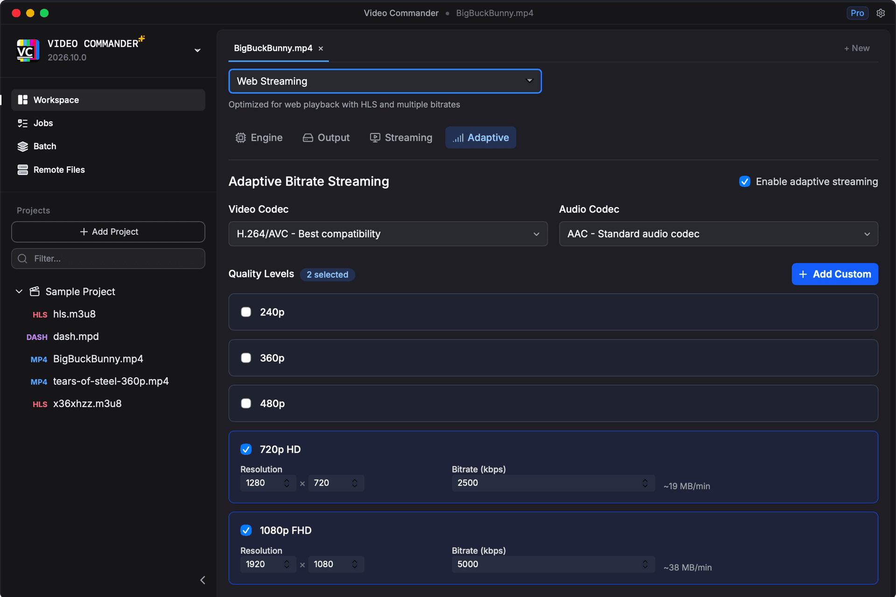Image resolution: width=896 pixels, height=597 pixels.
Task: Click the Adaptive signal bars icon
Action: point(458,138)
